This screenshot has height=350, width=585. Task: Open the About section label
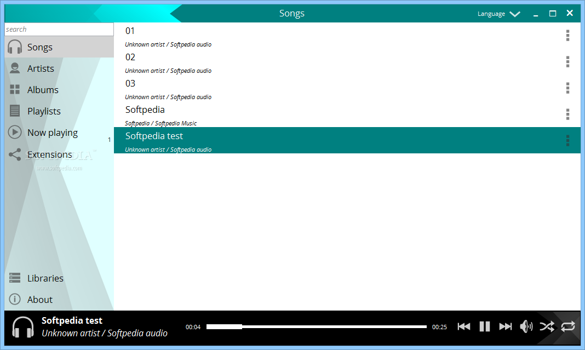coord(40,300)
